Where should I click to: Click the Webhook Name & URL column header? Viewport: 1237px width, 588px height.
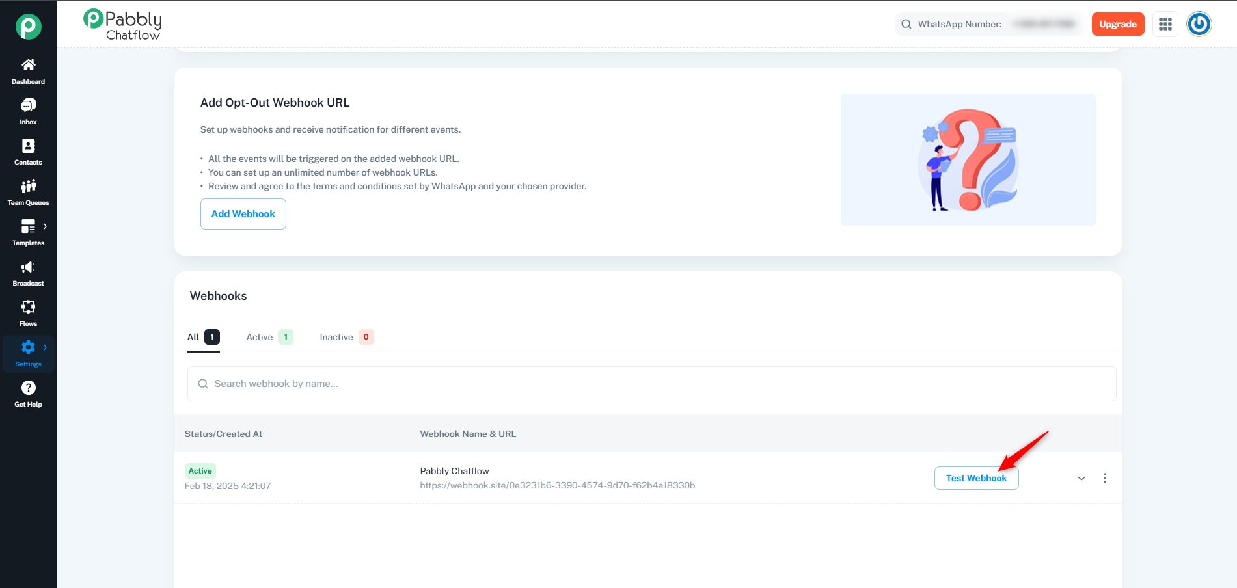click(468, 434)
